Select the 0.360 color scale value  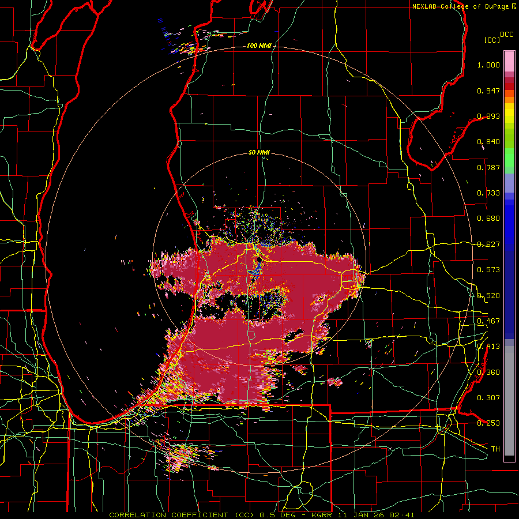point(488,372)
